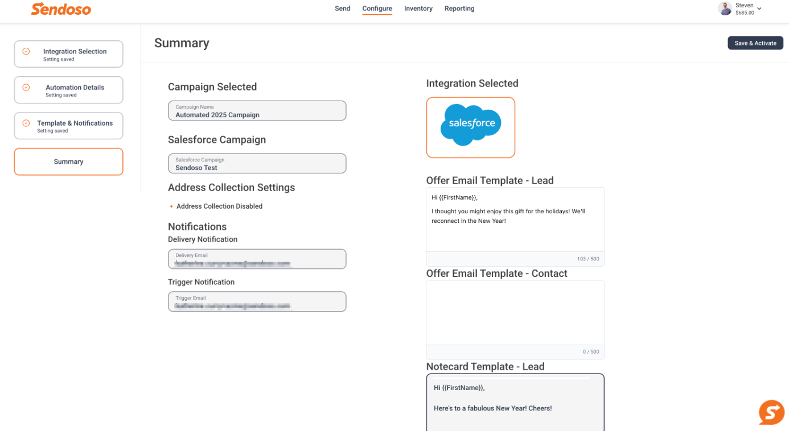The height and width of the screenshot is (431, 789).
Task: Click the '0 / 500' character count
Action: coord(591,352)
